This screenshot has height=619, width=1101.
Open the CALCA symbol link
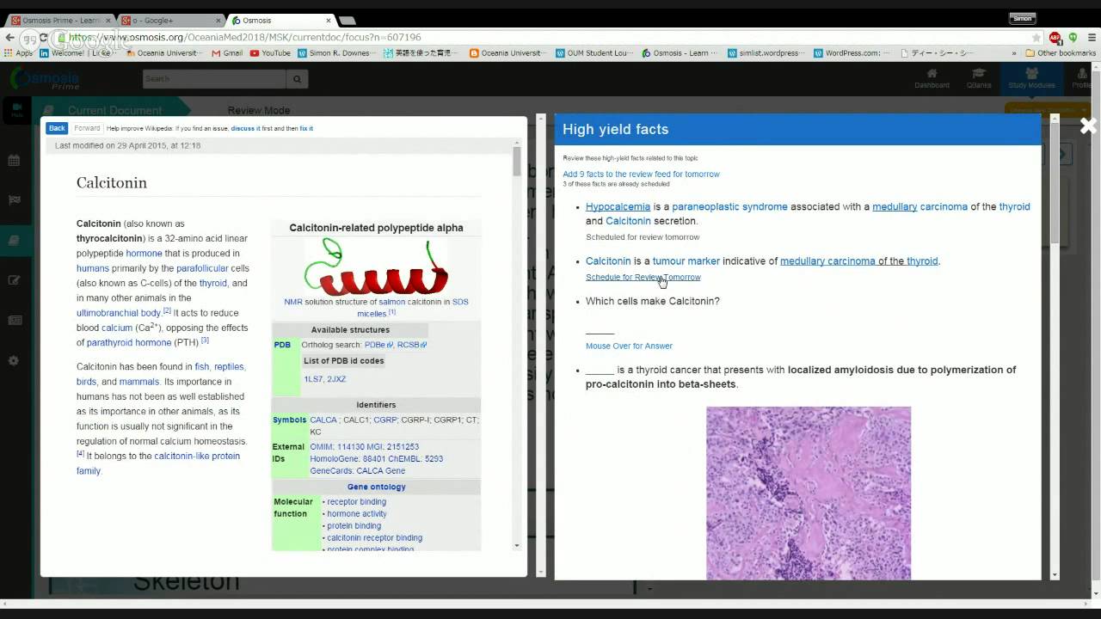coord(323,420)
